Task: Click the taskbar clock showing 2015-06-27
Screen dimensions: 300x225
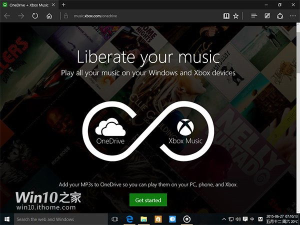Action: pyautogui.click(x=282, y=219)
